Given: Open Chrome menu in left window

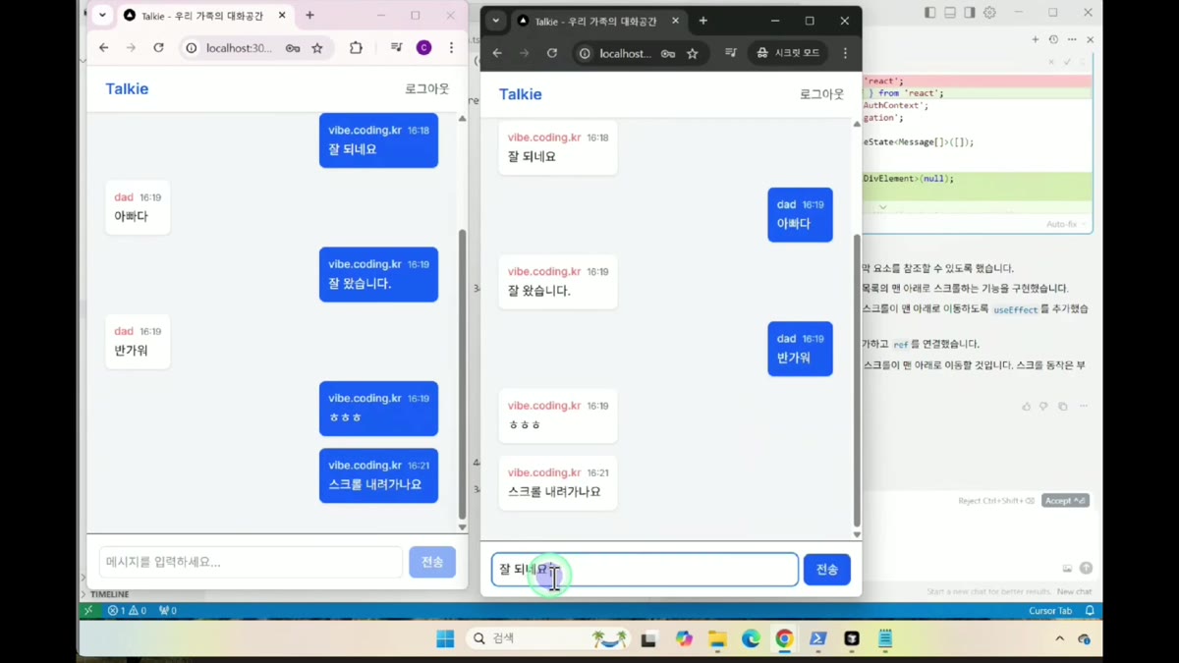Looking at the screenshot, I should (451, 47).
